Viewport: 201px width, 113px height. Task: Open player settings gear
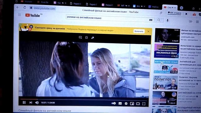coord(126,104)
